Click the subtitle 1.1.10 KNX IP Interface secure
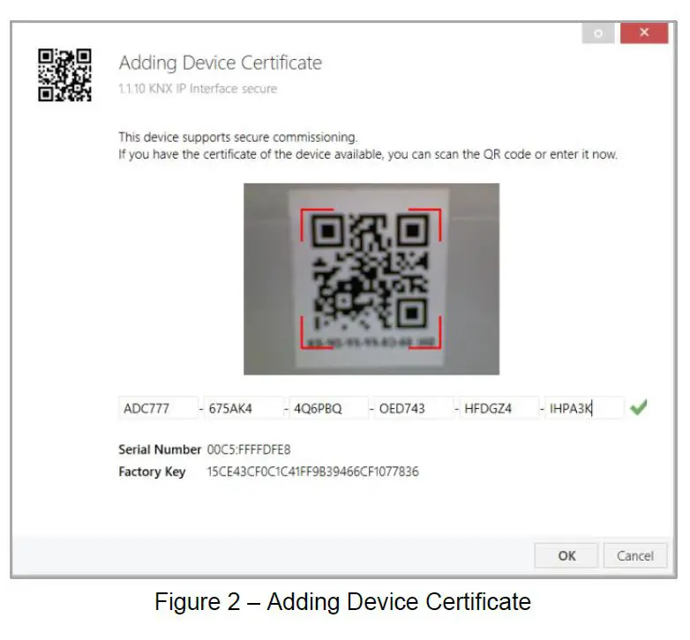Image resolution: width=690 pixels, height=640 pixels. (x=198, y=88)
